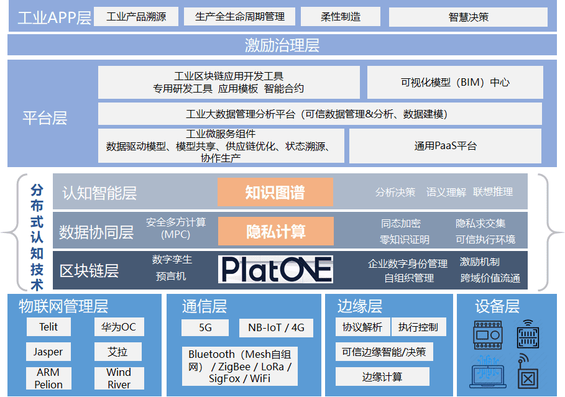The image size is (565, 397).
Task: Click the ARM Pelion entry
Action: pos(48,378)
